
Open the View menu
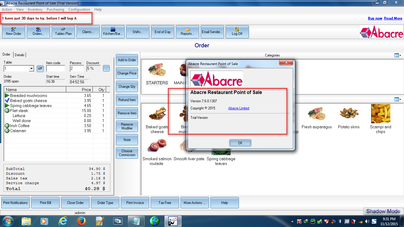[x=20, y=9]
